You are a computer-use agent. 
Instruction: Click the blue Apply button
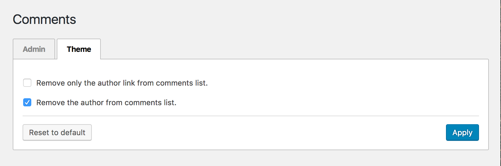[462, 133]
